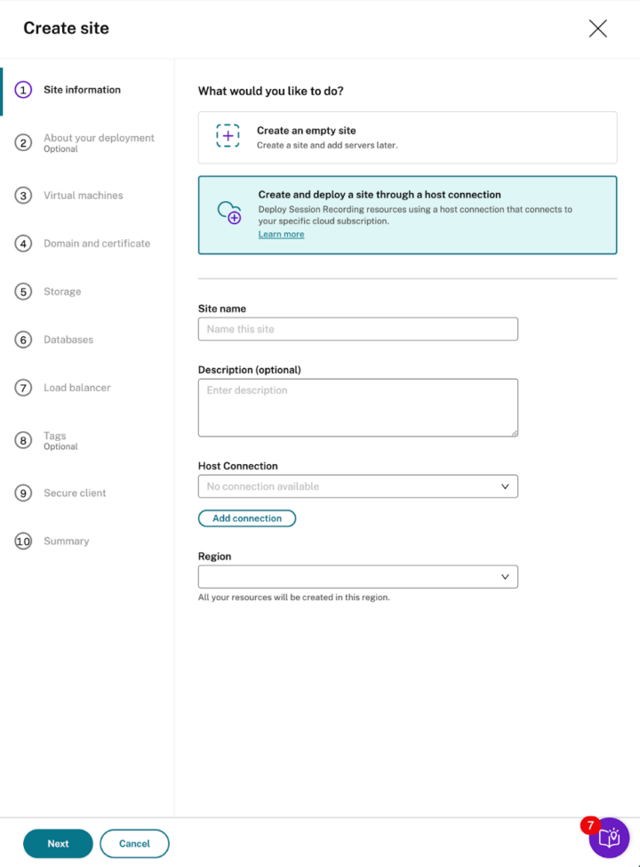Click the step 7 circle for Load balancer
The height and width of the screenshot is (867, 640).
point(24,388)
